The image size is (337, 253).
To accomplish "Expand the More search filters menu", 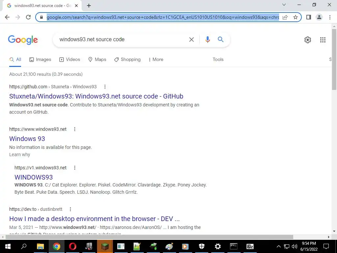I will point(156,60).
